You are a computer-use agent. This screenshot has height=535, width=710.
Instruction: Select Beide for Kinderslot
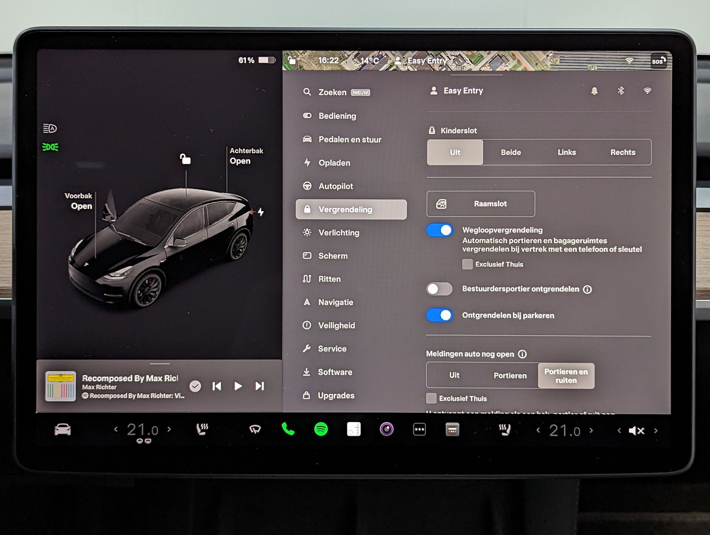(511, 152)
